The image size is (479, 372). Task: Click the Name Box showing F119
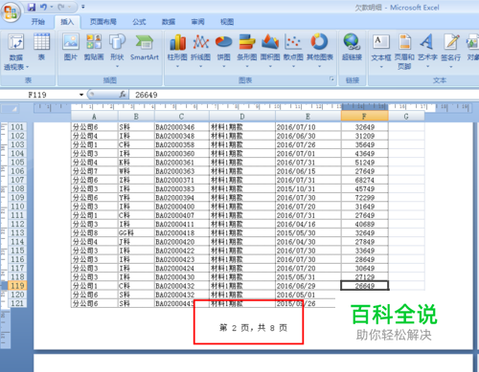click(37, 95)
